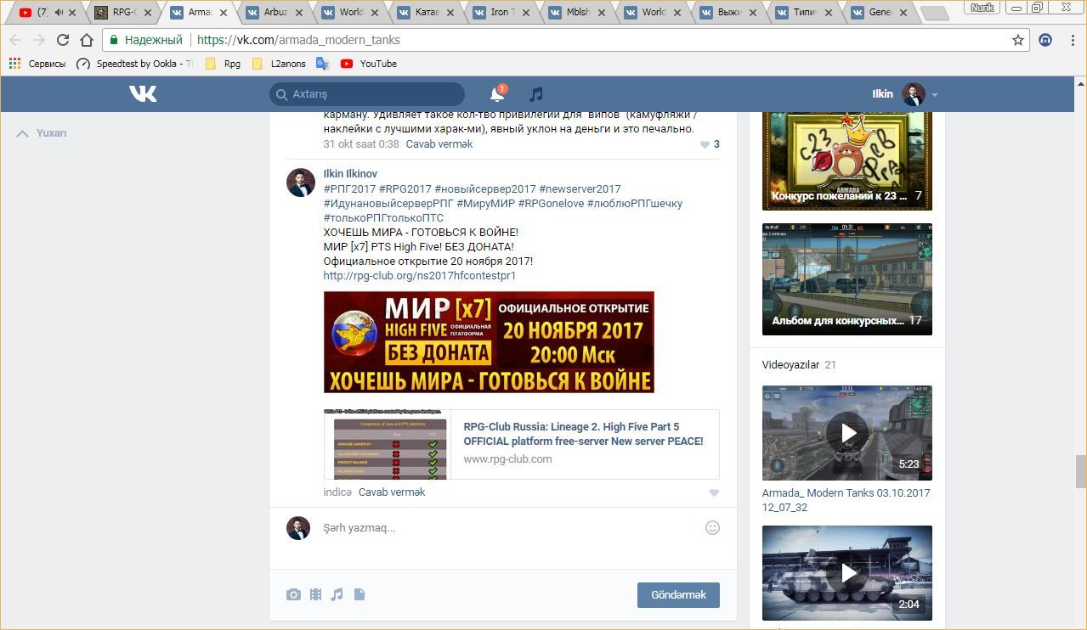1087x630 pixels.
Task: Click the address bar URL
Action: coord(298,40)
